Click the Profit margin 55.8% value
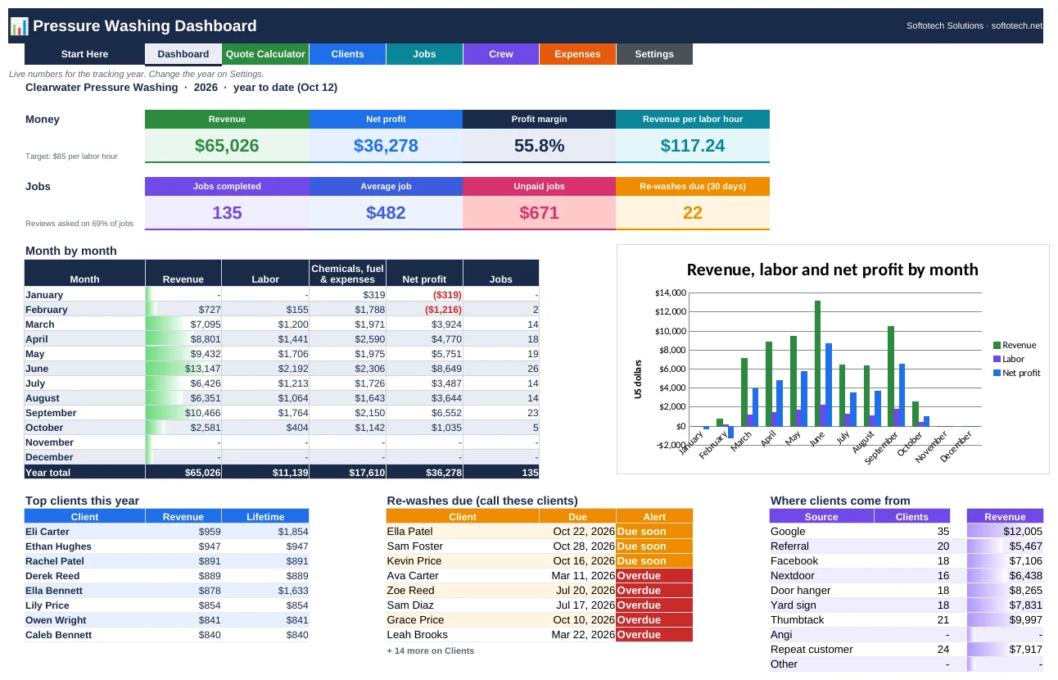 pyautogui.click(x=539, y=146)
